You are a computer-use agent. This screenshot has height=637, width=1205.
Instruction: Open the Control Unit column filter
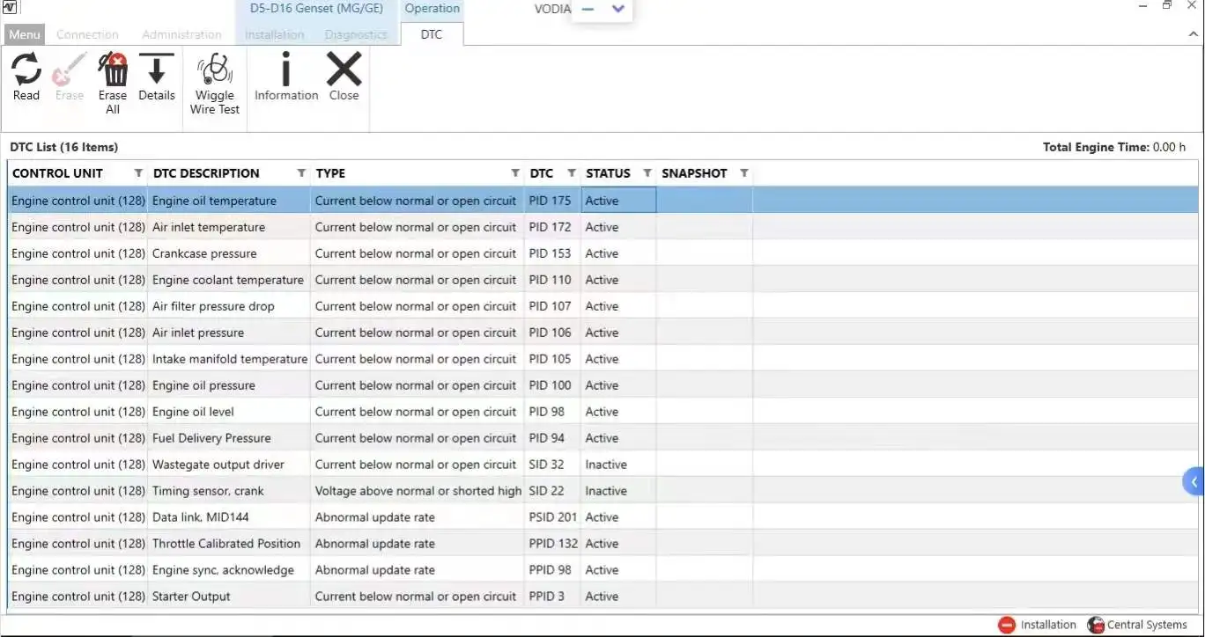tap(138, 173)
